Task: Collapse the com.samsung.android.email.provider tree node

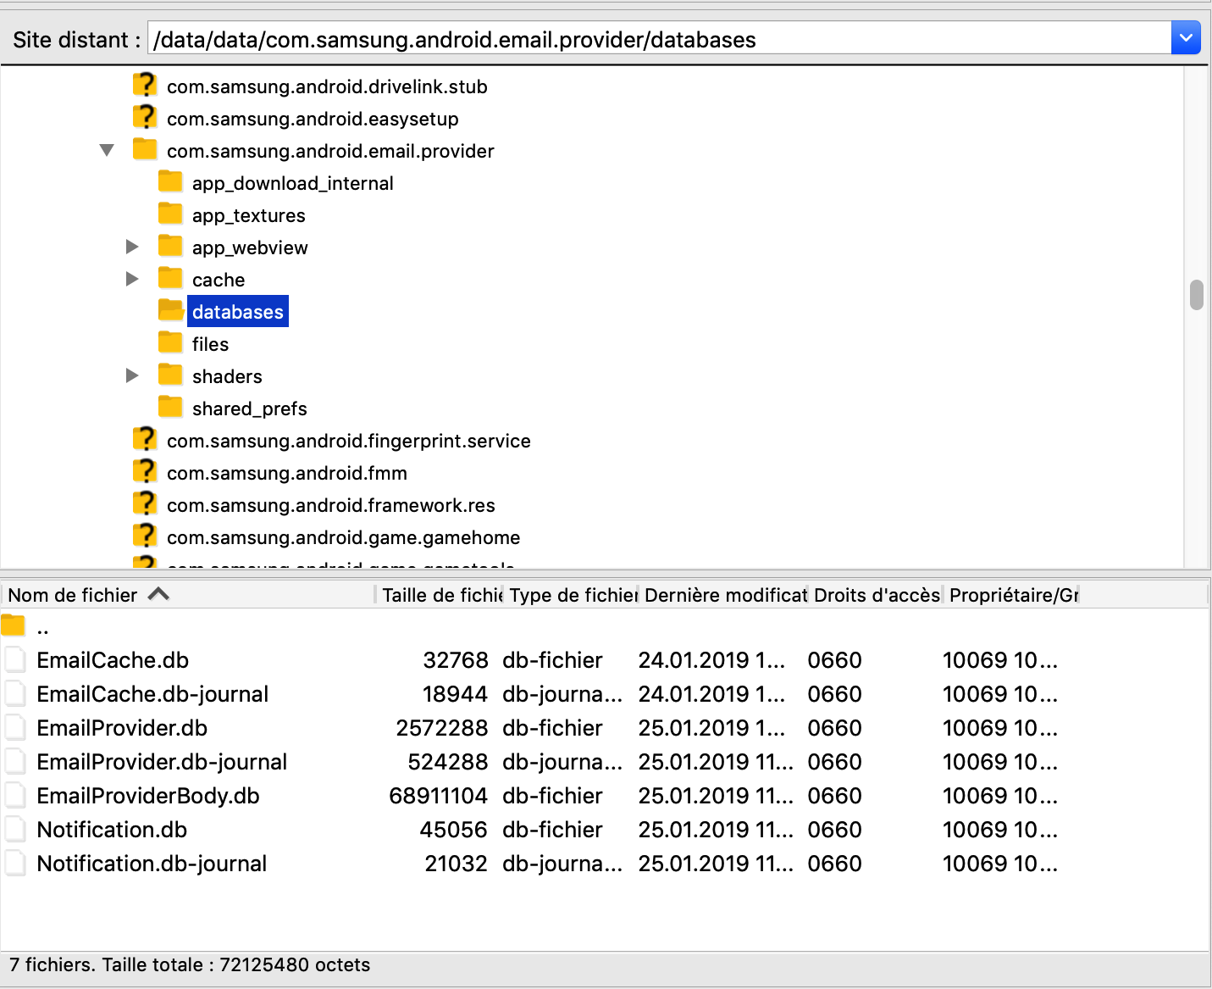Action: [x=107, y=150]
